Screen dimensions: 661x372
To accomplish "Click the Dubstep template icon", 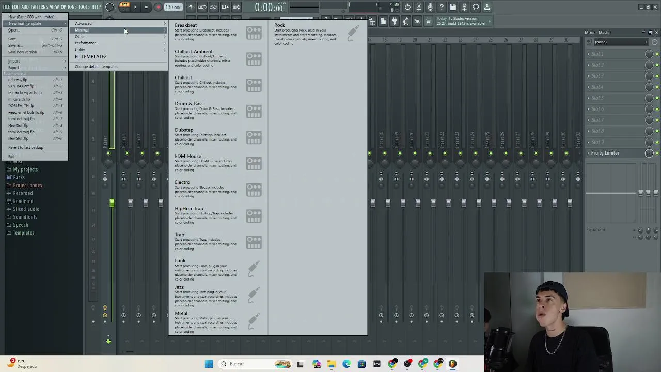I will (x=254, y=137).
